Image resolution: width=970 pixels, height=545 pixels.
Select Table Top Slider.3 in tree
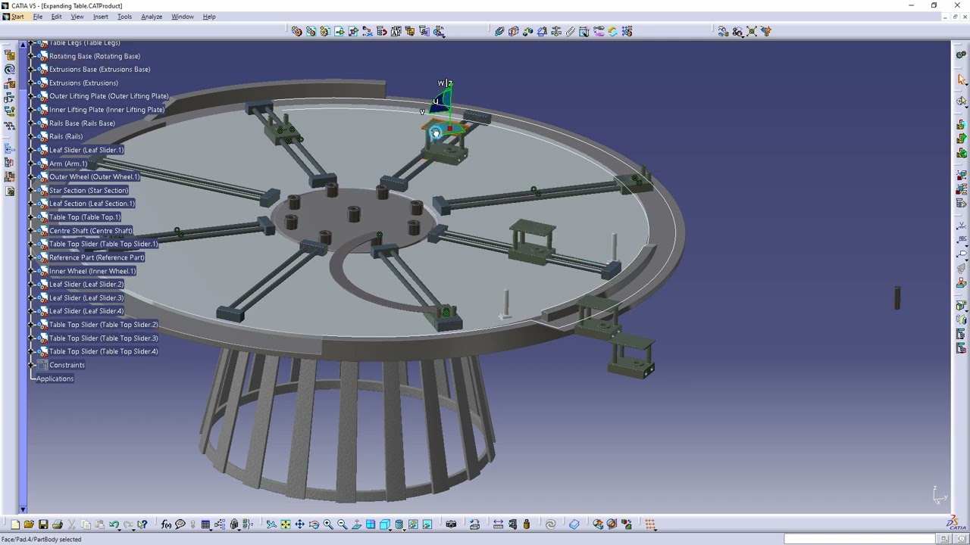[103, 338]
